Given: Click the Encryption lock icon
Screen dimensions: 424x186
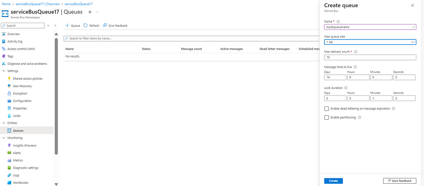Looking at the screenshot, I should click(9, 93).
